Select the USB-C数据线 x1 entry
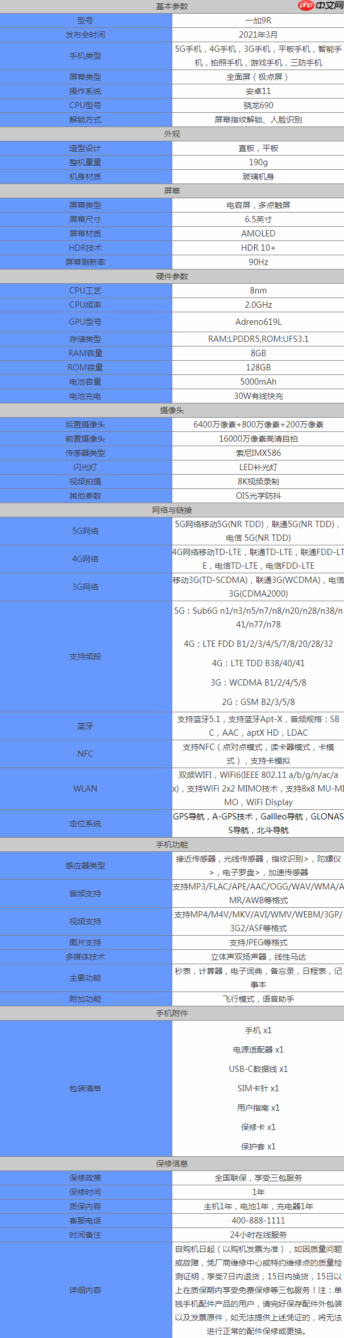Screen dimensions: 344x1338 click(258, 1069)
